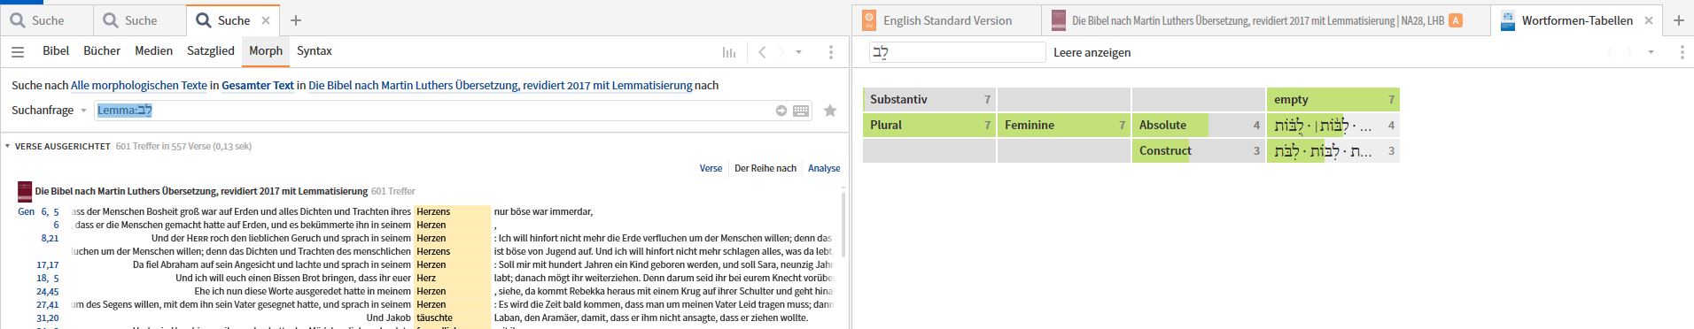The image size is (1694, 329).
Task: Switch to Analyse view
Action: (x=824, y=168)
